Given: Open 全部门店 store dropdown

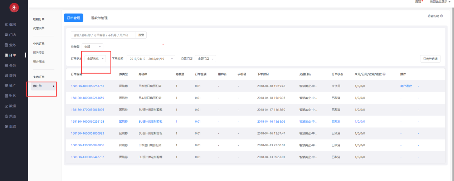Looking at the screenshot, I should pos(205,59).
